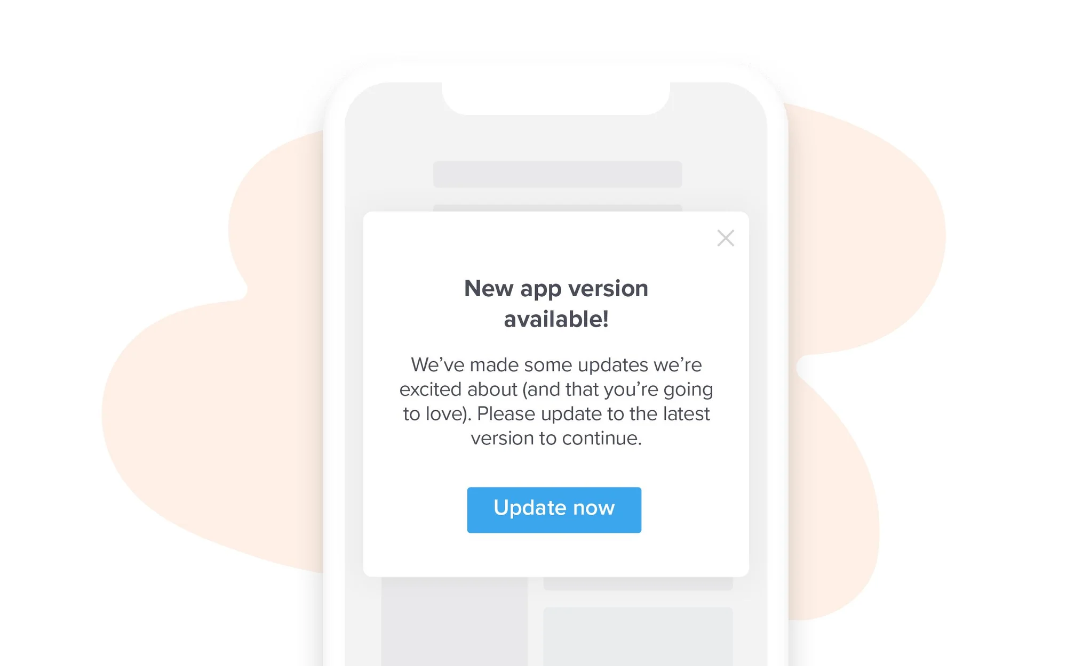This screenshot has width=1067, height=666.
Task: Click empty dialog space left of the X icon
Action: coord(533,238)
